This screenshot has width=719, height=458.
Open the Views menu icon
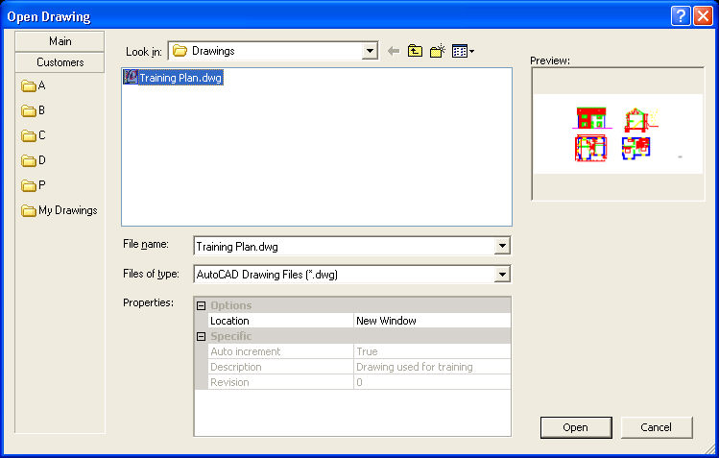coord(463,51)
